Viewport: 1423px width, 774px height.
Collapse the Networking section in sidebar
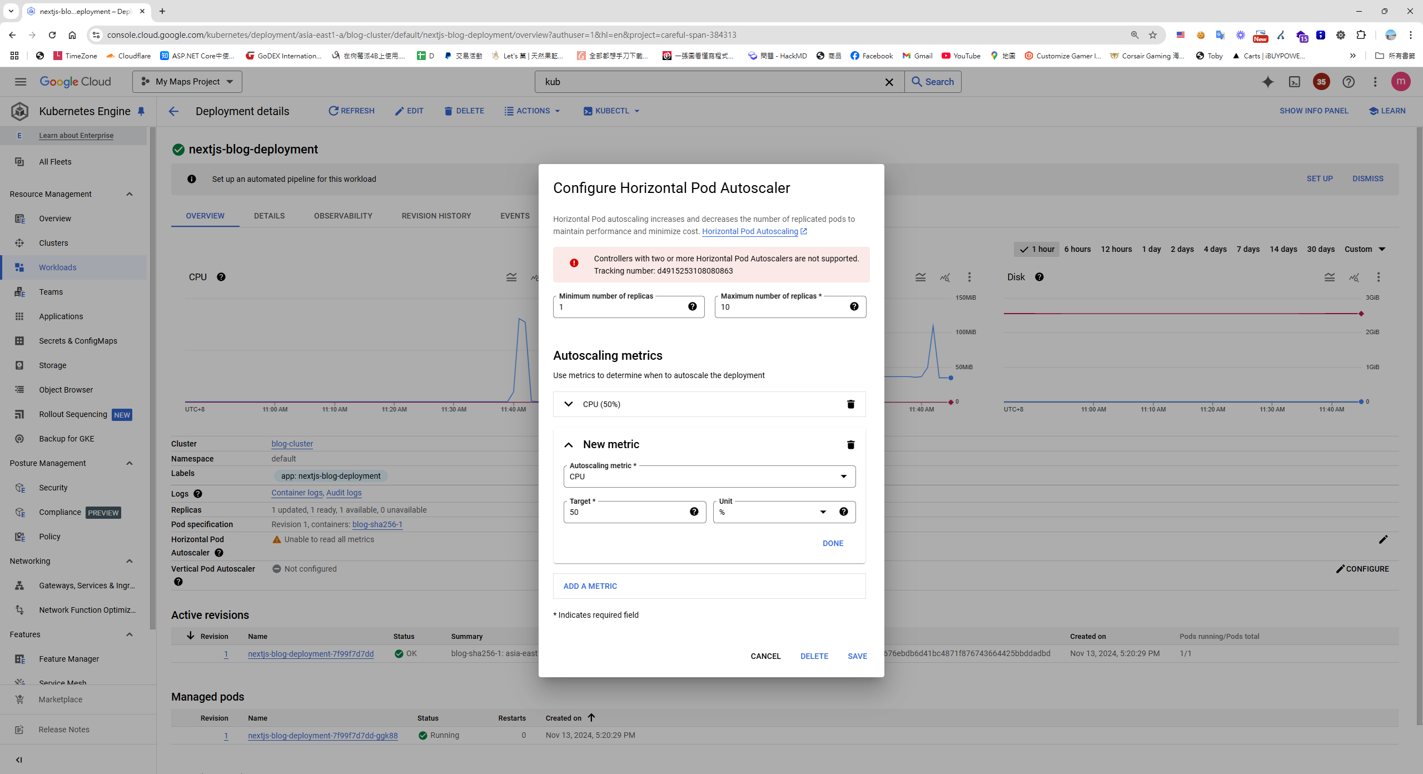tap(129, 560)
